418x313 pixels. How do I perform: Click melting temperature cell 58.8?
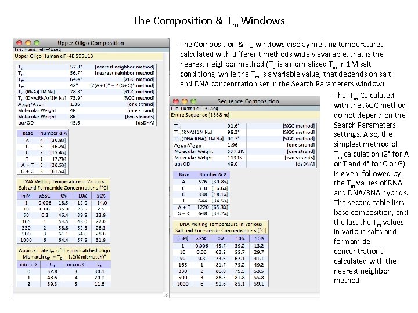(63, 228)
